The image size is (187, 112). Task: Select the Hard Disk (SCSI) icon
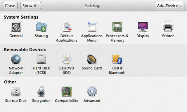pyautogui.click(x=41, y=59)
